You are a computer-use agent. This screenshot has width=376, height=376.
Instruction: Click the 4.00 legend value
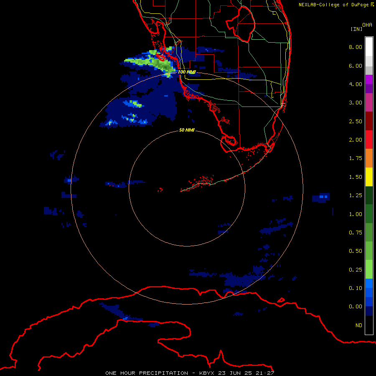coord(356,84)
